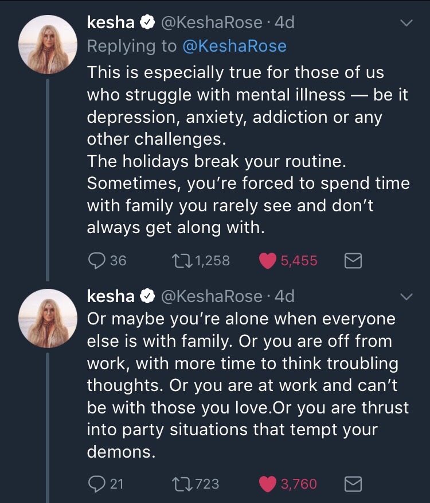This screenshot has height=503, width=430.
Task: Open the @KeshaRose link in Replying to
Action: click(234, 47)
